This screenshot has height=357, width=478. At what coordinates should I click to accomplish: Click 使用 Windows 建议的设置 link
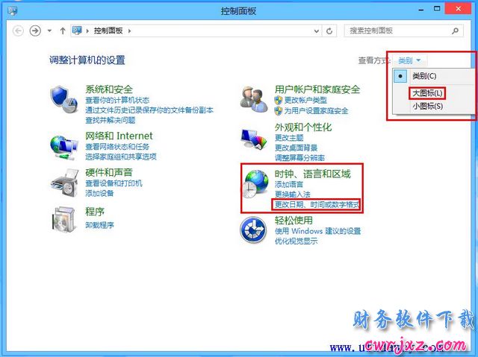(317, 231)
